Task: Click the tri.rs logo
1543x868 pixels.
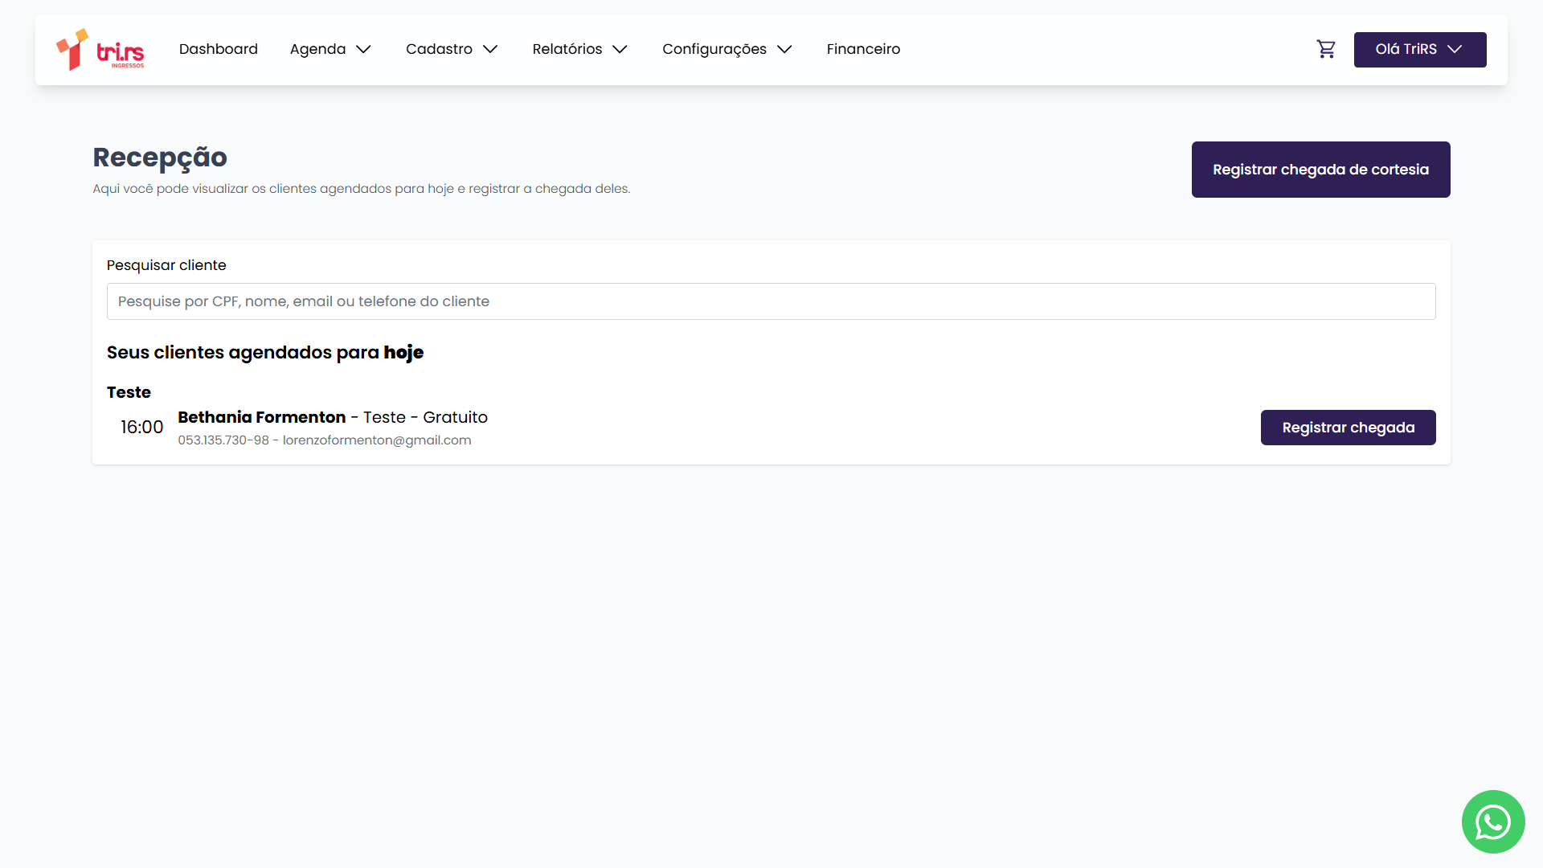Action: (100, 50)
